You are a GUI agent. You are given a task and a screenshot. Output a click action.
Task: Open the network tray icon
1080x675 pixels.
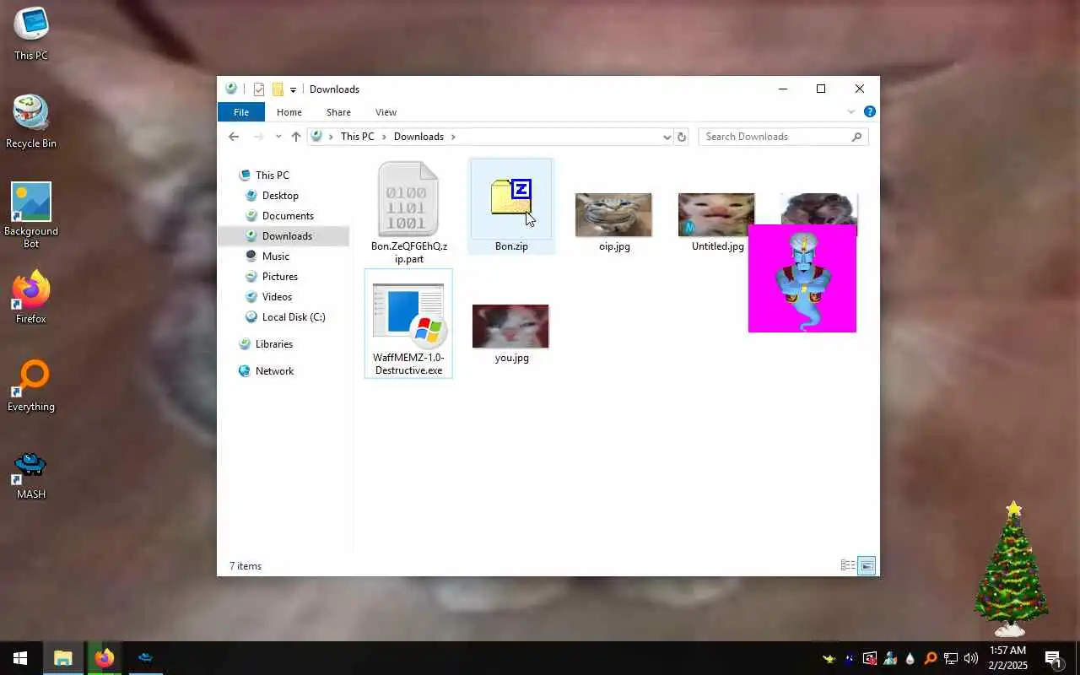click(x=950, y=658)
